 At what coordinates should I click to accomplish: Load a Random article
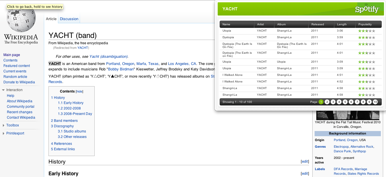pyautogui.click(x=15, y=77)
